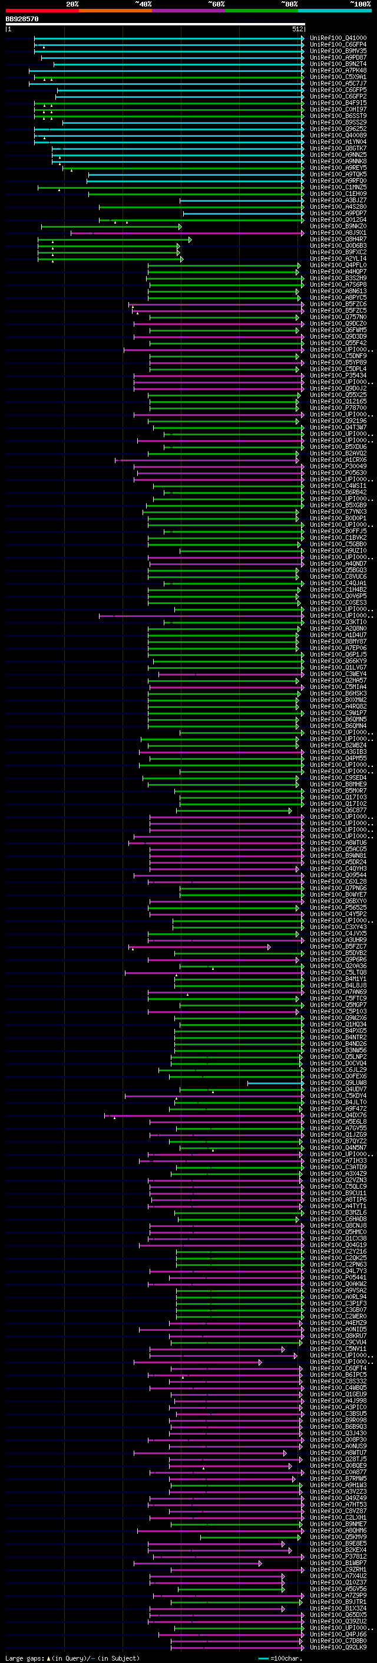
Task: Click the cyan alignment bar for UniRef100_Q41000
Action: click(169, 38)
